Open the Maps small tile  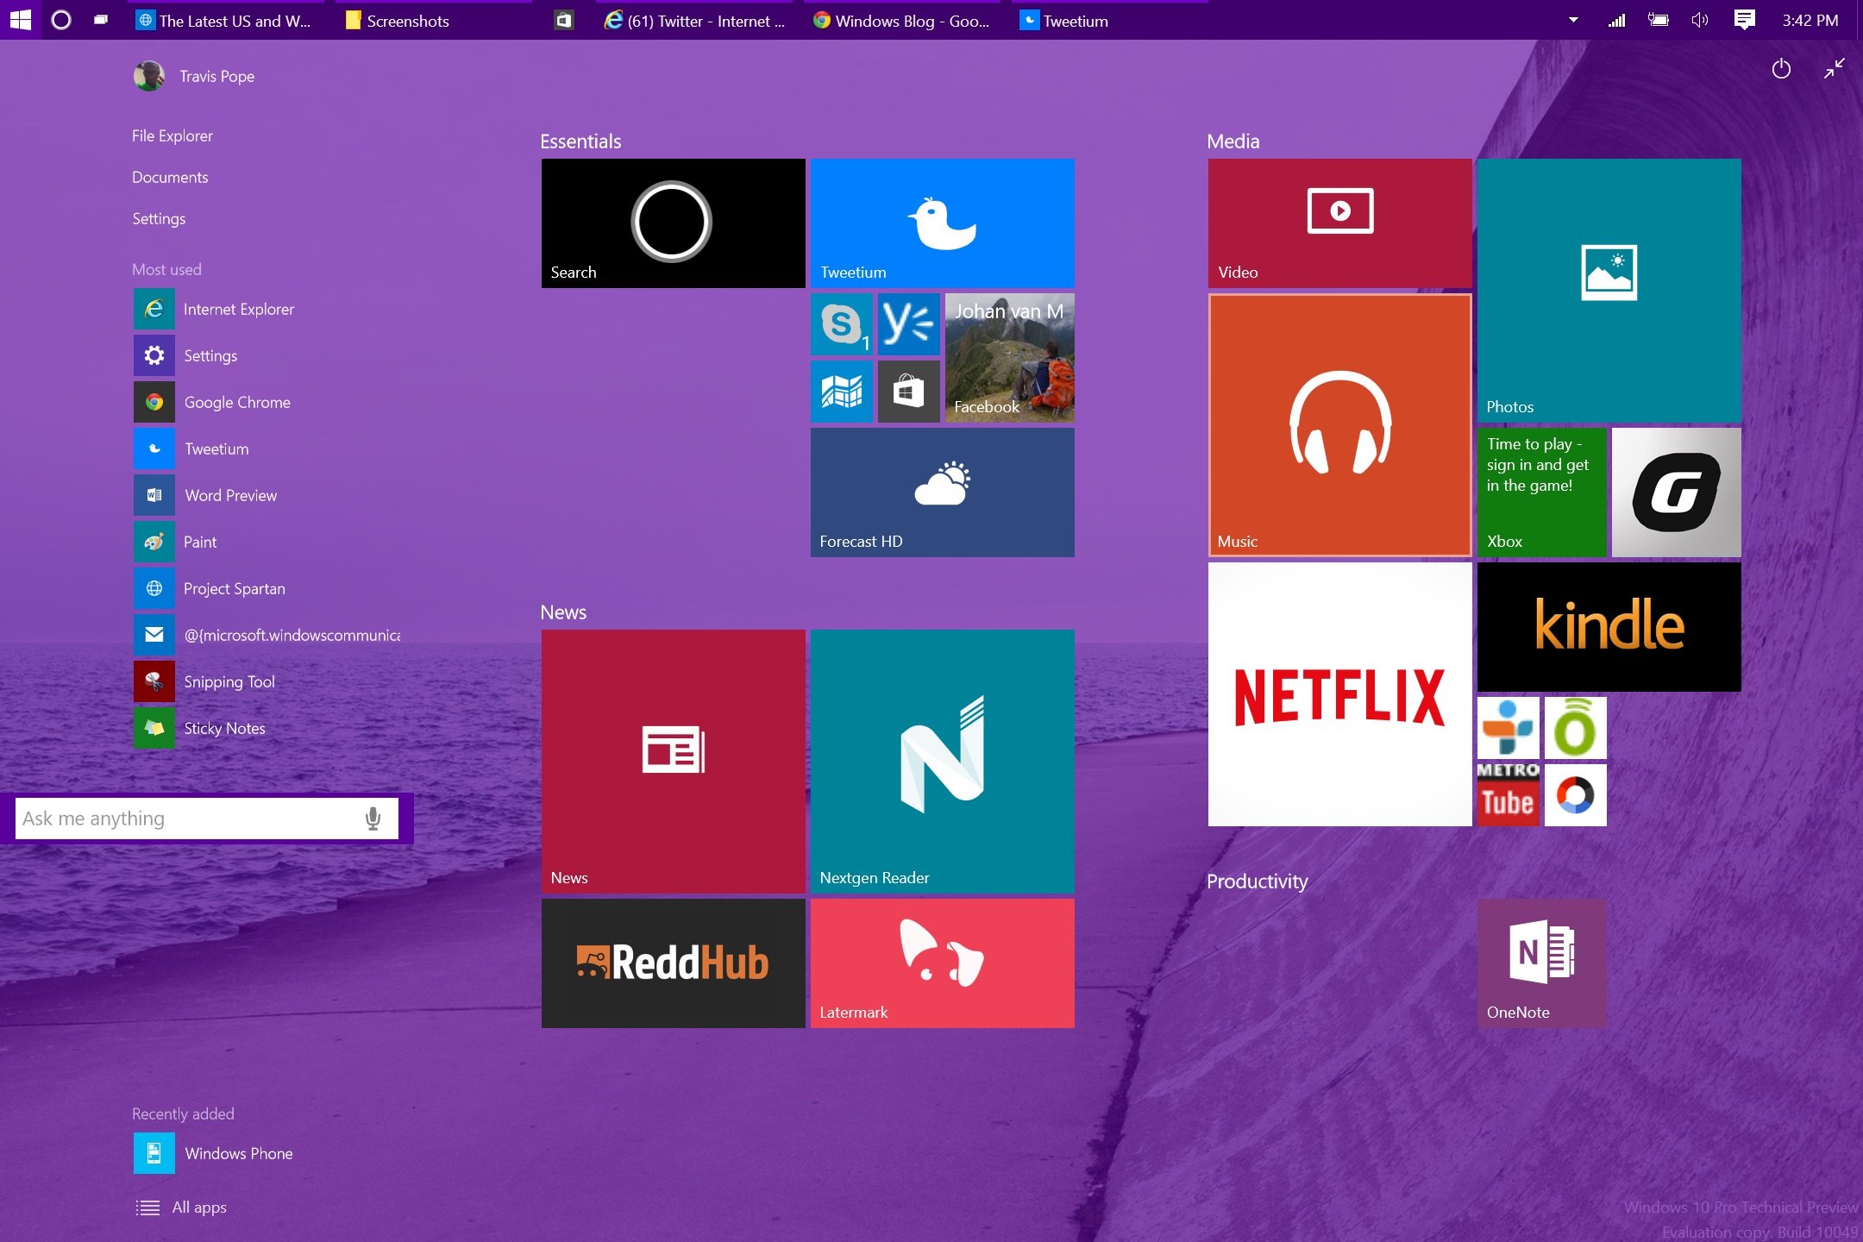(841, 392)
